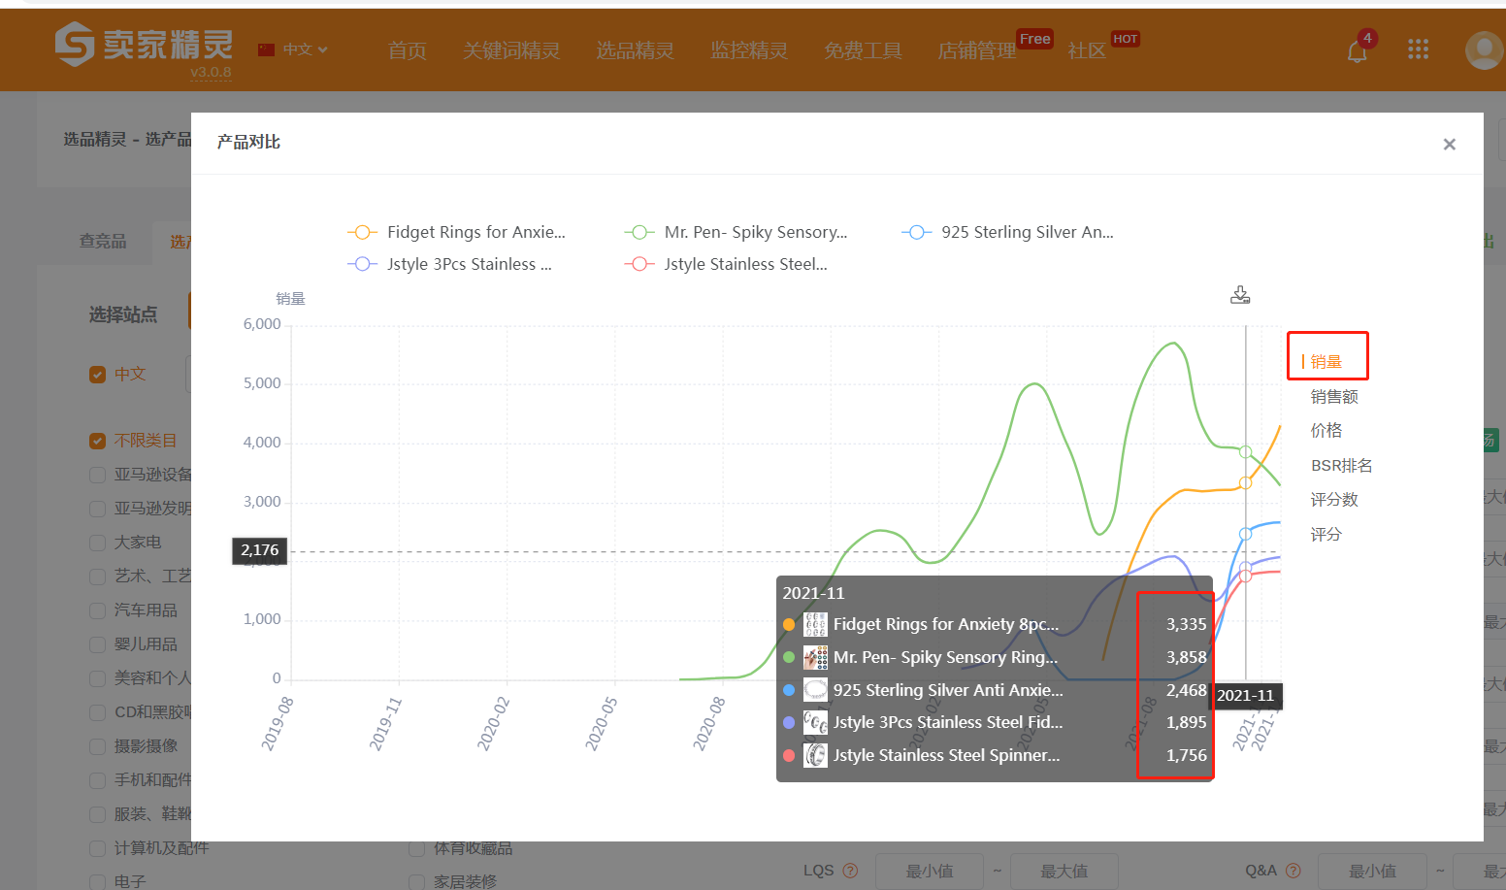The width and height of the screenshot is (1506, 890).
Task: Click the 卖家精灵 logo
Action: point(144,46)
